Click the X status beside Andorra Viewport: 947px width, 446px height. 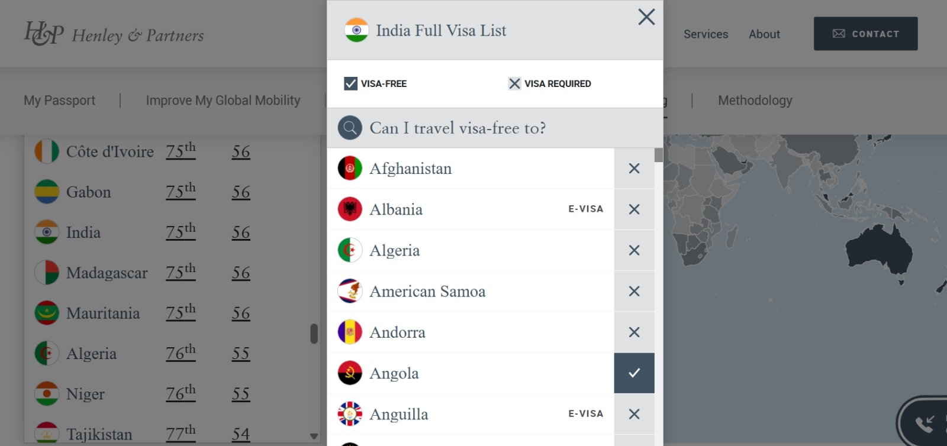tap(634, 332)
